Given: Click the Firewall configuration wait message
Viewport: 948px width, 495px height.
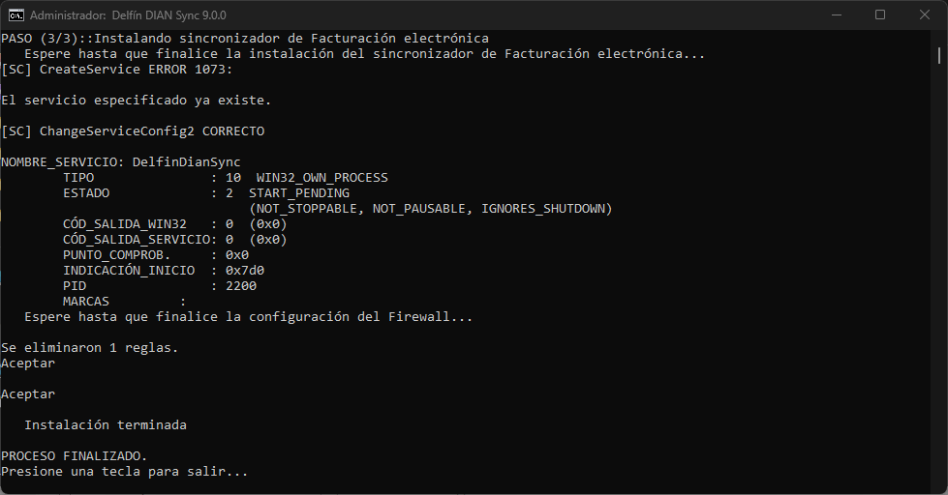Looking at the screenshot, I should click(248, 316).
